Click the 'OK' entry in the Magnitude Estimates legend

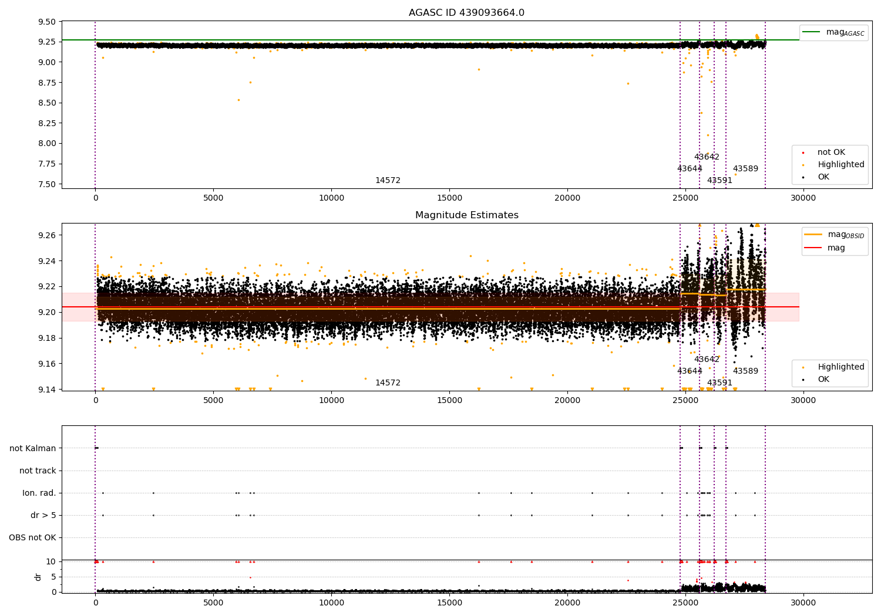tap(815, 380)
